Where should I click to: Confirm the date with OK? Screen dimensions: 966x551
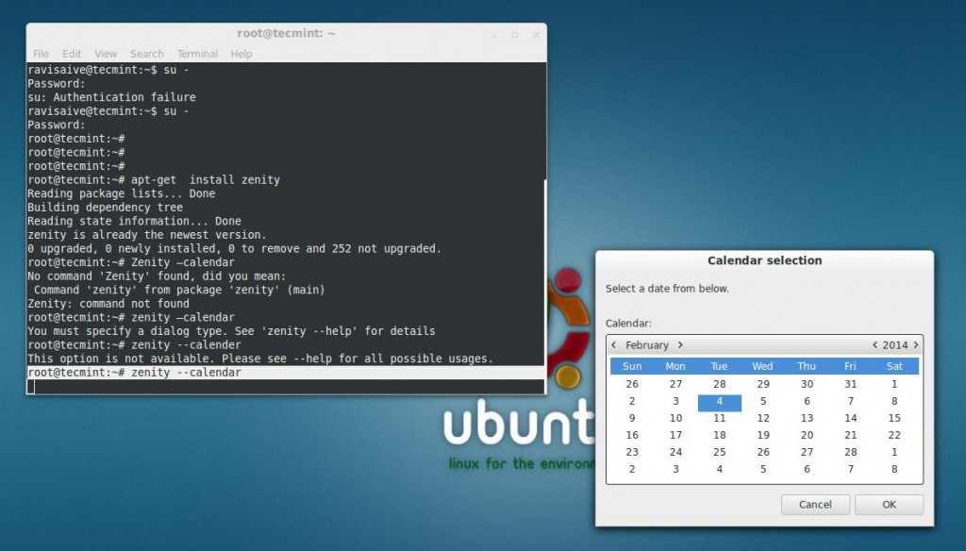coord(888,505)
